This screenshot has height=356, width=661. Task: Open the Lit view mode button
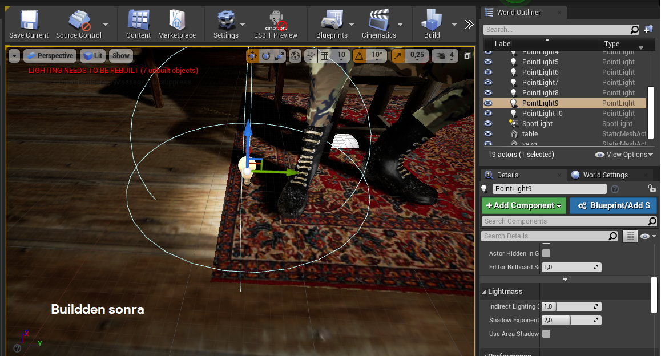point(92,55)
